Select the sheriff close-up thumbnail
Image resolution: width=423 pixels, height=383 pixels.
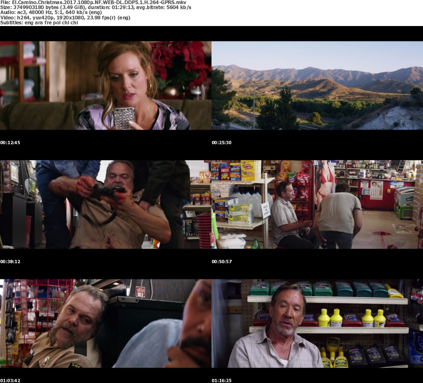click(106, 324)
